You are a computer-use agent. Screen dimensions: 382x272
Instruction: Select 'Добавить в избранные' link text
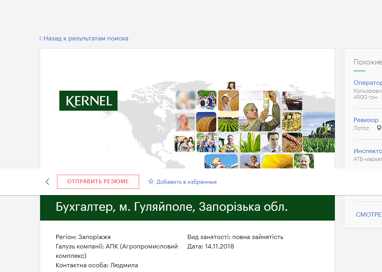186,182
